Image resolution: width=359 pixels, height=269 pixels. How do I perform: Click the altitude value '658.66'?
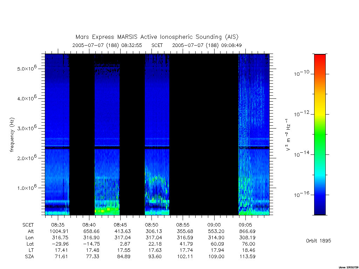pyautogui.click(x=92, y=231)
